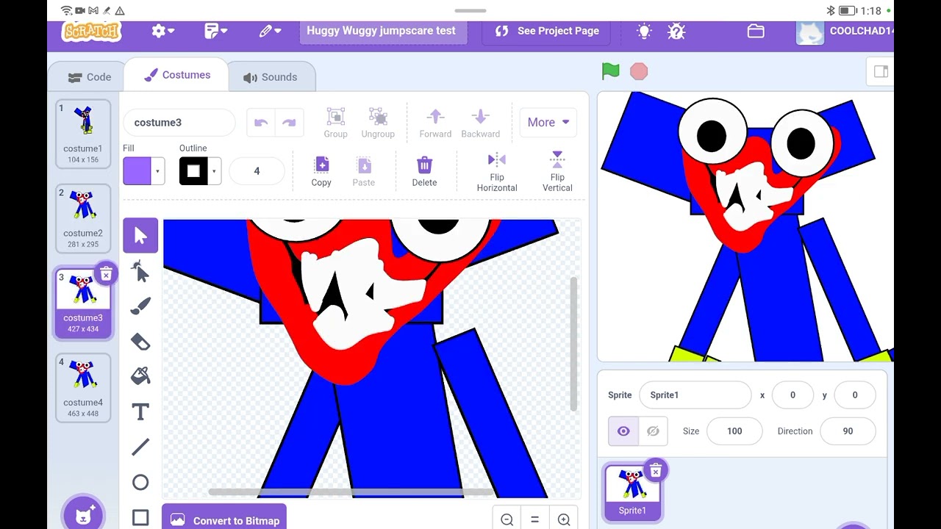This screenshot has height=529, width=941.
Task: Select the Fill bucket tool
Action: pos(140,376)
